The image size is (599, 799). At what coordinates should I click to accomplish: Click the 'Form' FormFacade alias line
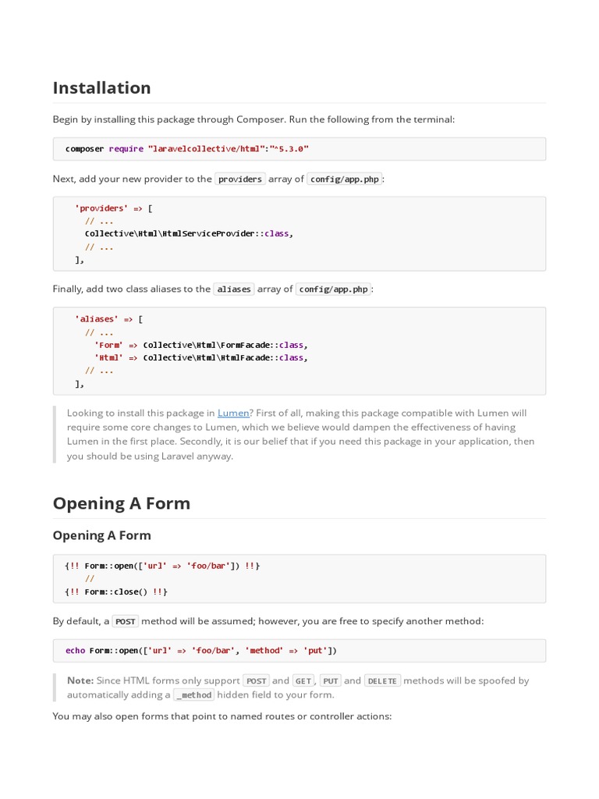[200, 344]
